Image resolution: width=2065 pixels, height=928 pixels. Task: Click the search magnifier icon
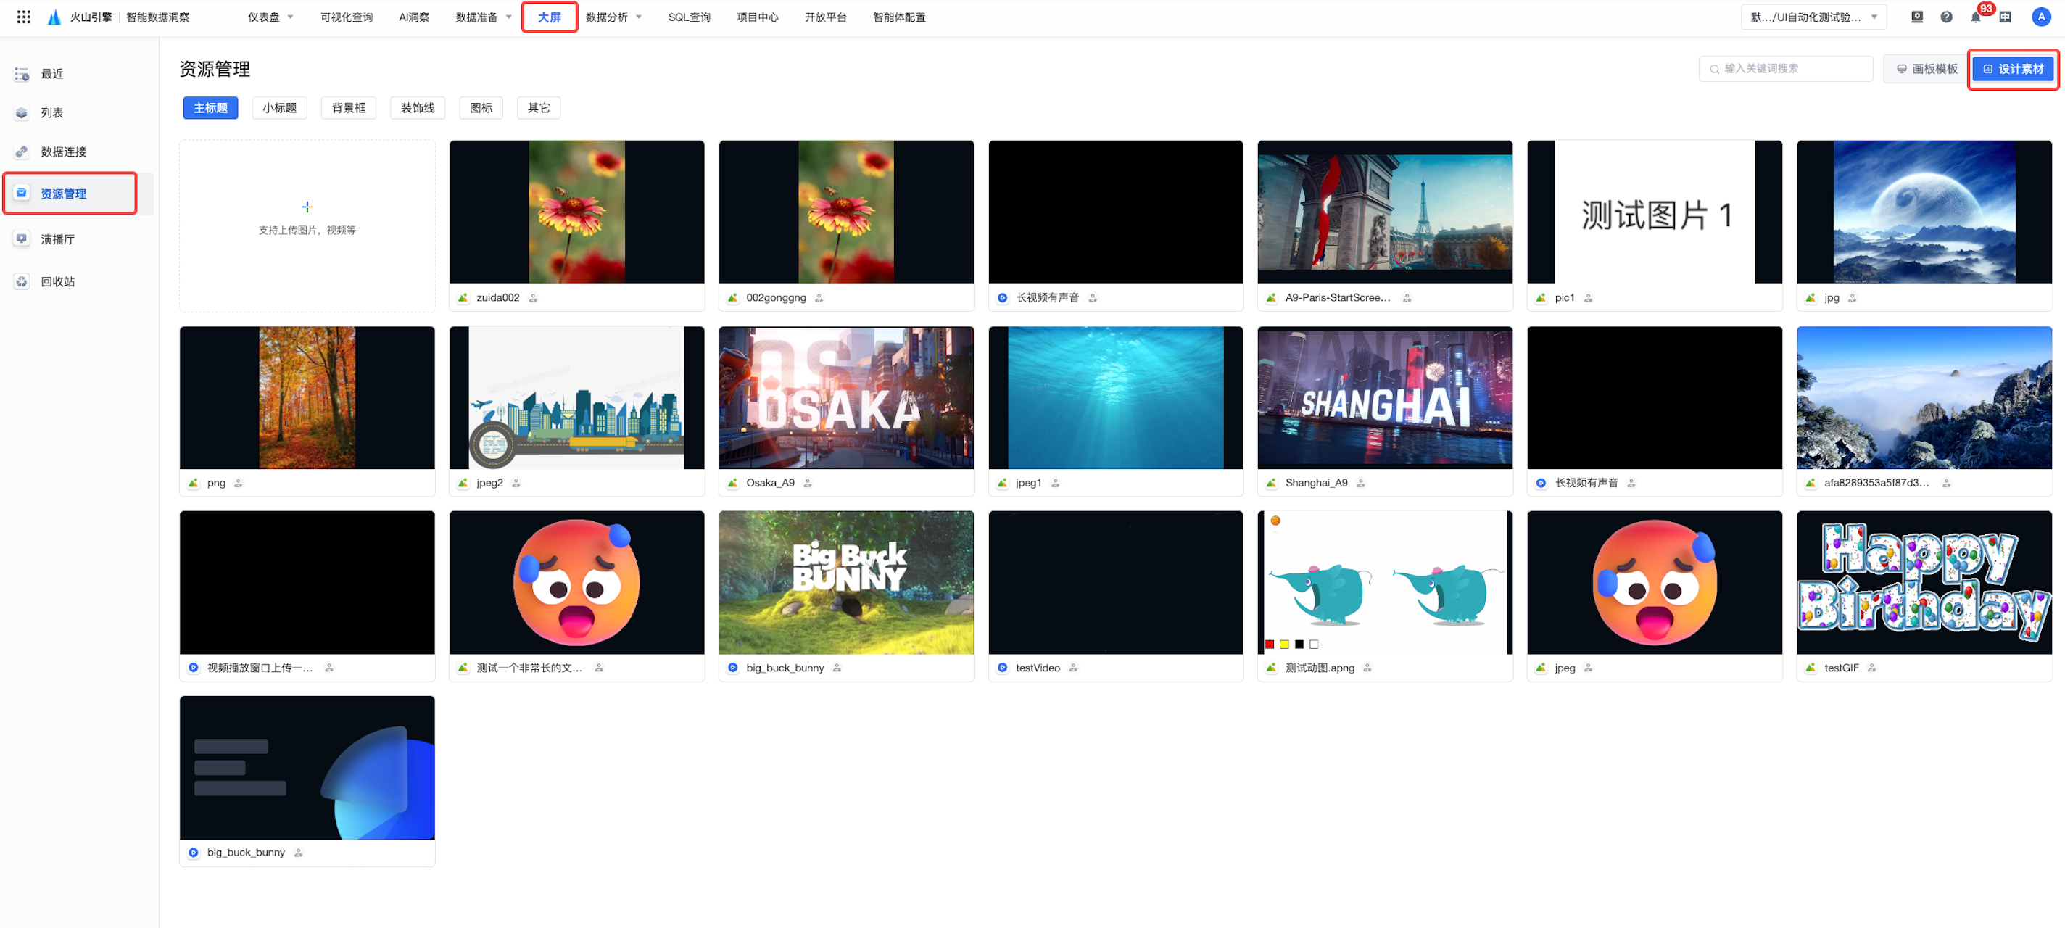point(1714,69)
